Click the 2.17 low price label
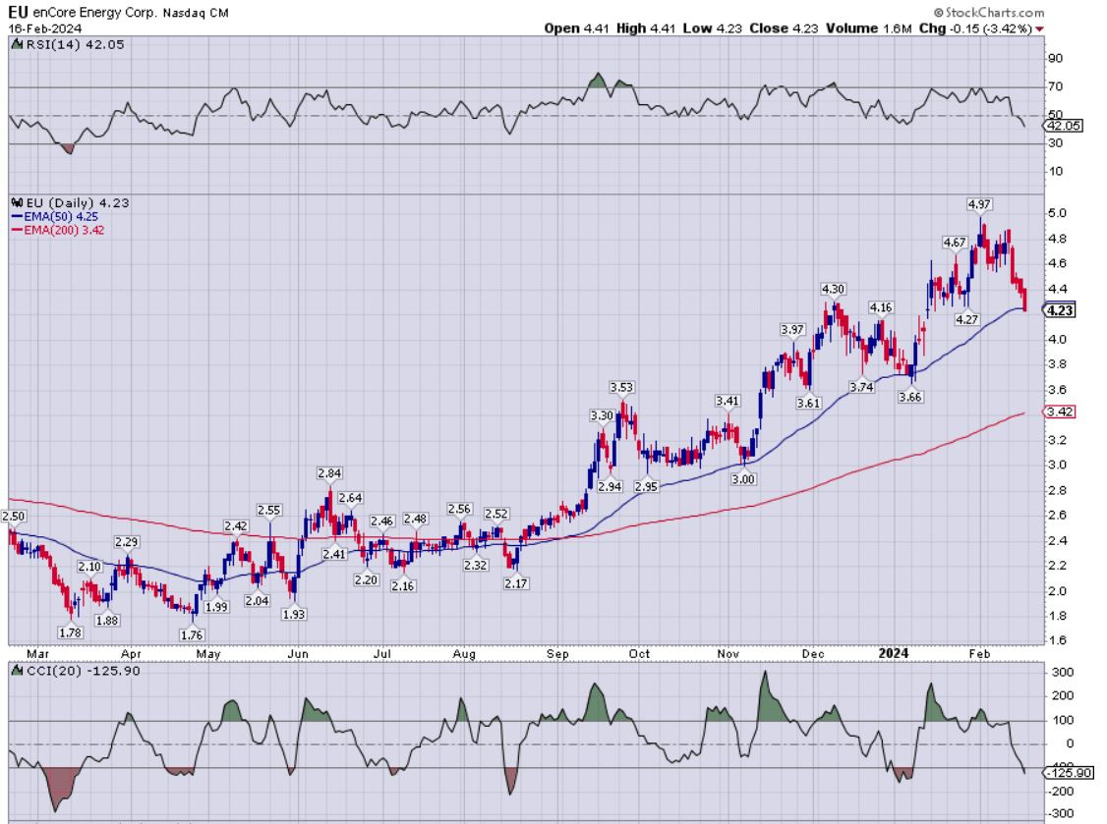Image resolution: width=1107 pixels, height=824 pixels. pyautogui.click(x=516, y=583)
